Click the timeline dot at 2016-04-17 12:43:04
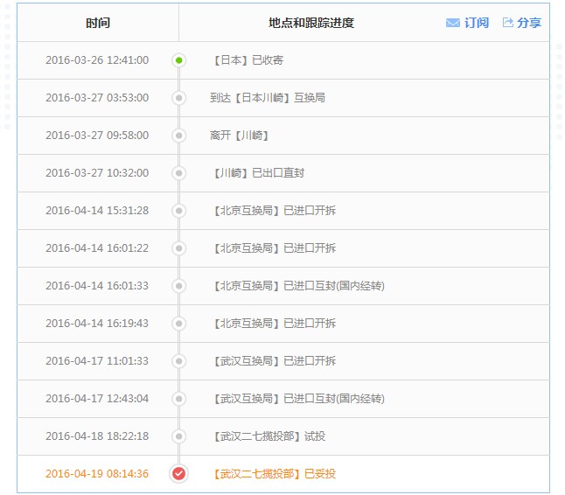Image resolution: width=565 pixels, height=495 pixels. click(178, 399)
